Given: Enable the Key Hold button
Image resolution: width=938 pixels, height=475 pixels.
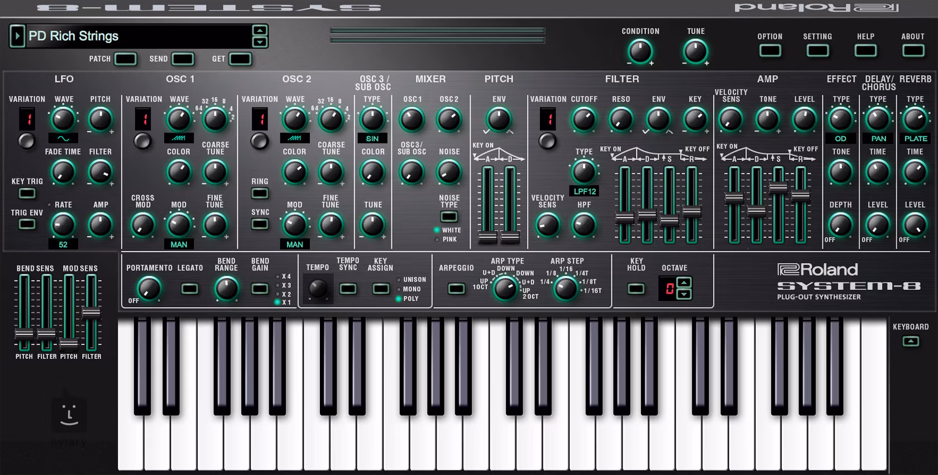Looking at the screenshot, I should point(636,289).
